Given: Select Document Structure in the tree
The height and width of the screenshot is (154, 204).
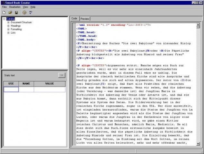Looking at the screenshot, I should click(21, 22).
